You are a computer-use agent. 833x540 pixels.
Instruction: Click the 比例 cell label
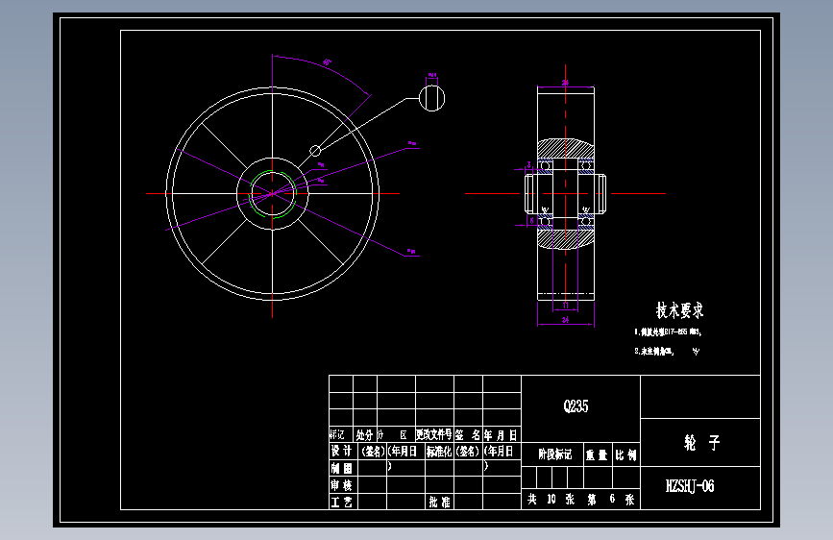point(625,454)
